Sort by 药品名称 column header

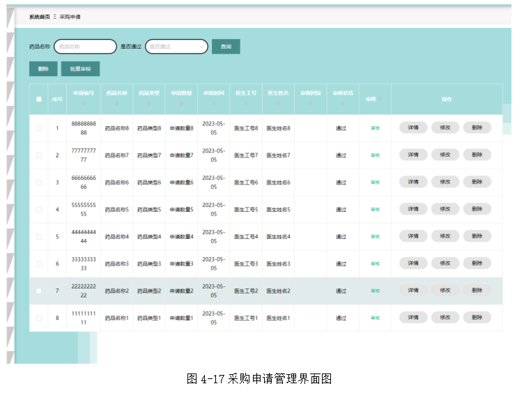(117, 104)
